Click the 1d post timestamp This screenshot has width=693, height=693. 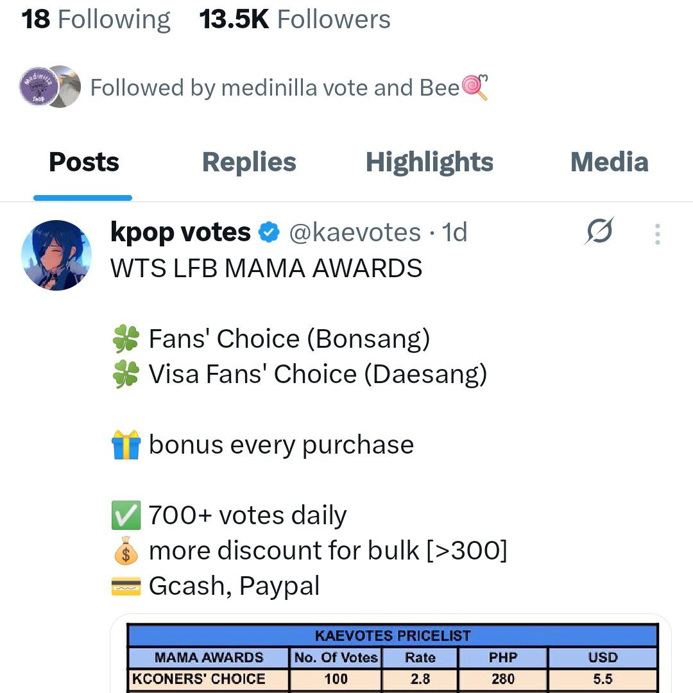pyautogui.click(x=454, y=233)
